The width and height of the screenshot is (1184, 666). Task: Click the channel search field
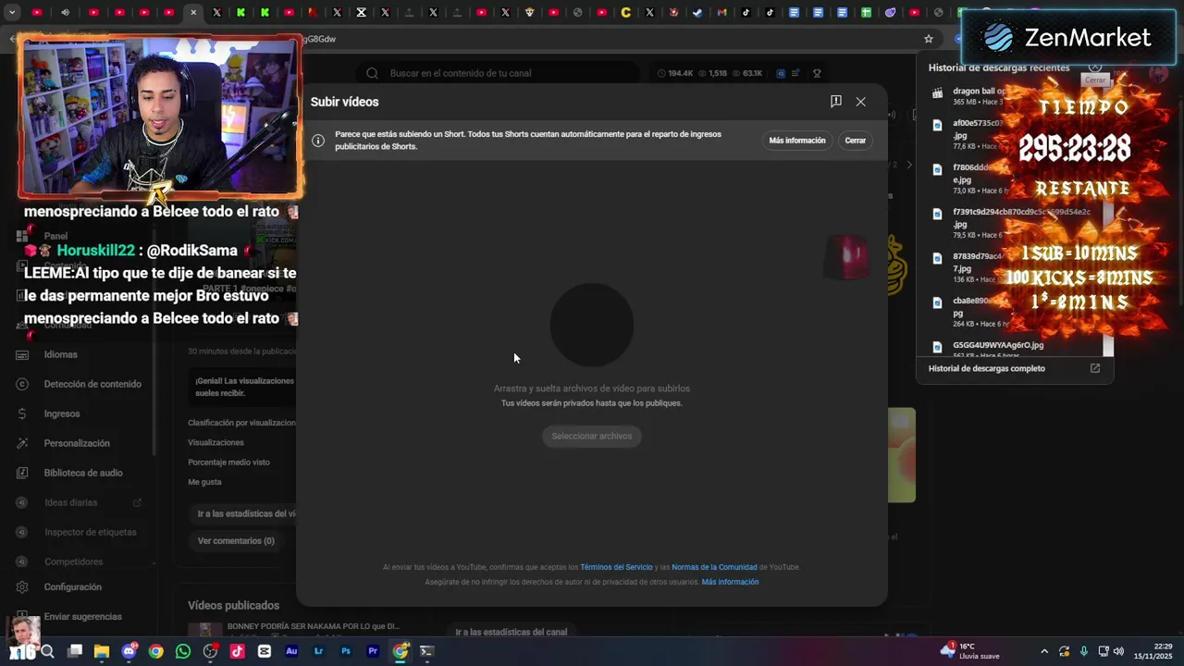point(499,73)
